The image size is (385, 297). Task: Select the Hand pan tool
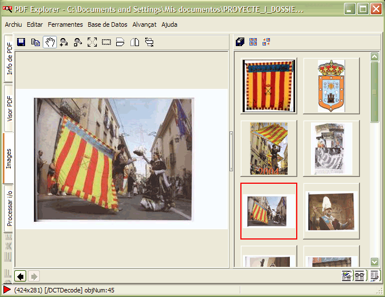pos(50,42)
